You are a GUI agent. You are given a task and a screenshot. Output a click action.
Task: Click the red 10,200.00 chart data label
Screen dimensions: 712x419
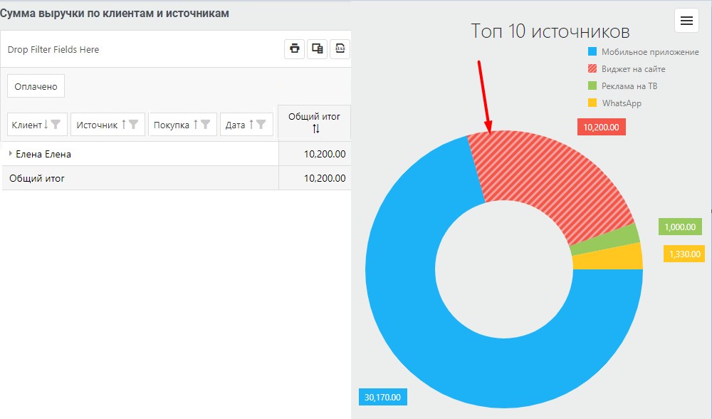coord(601,128)
